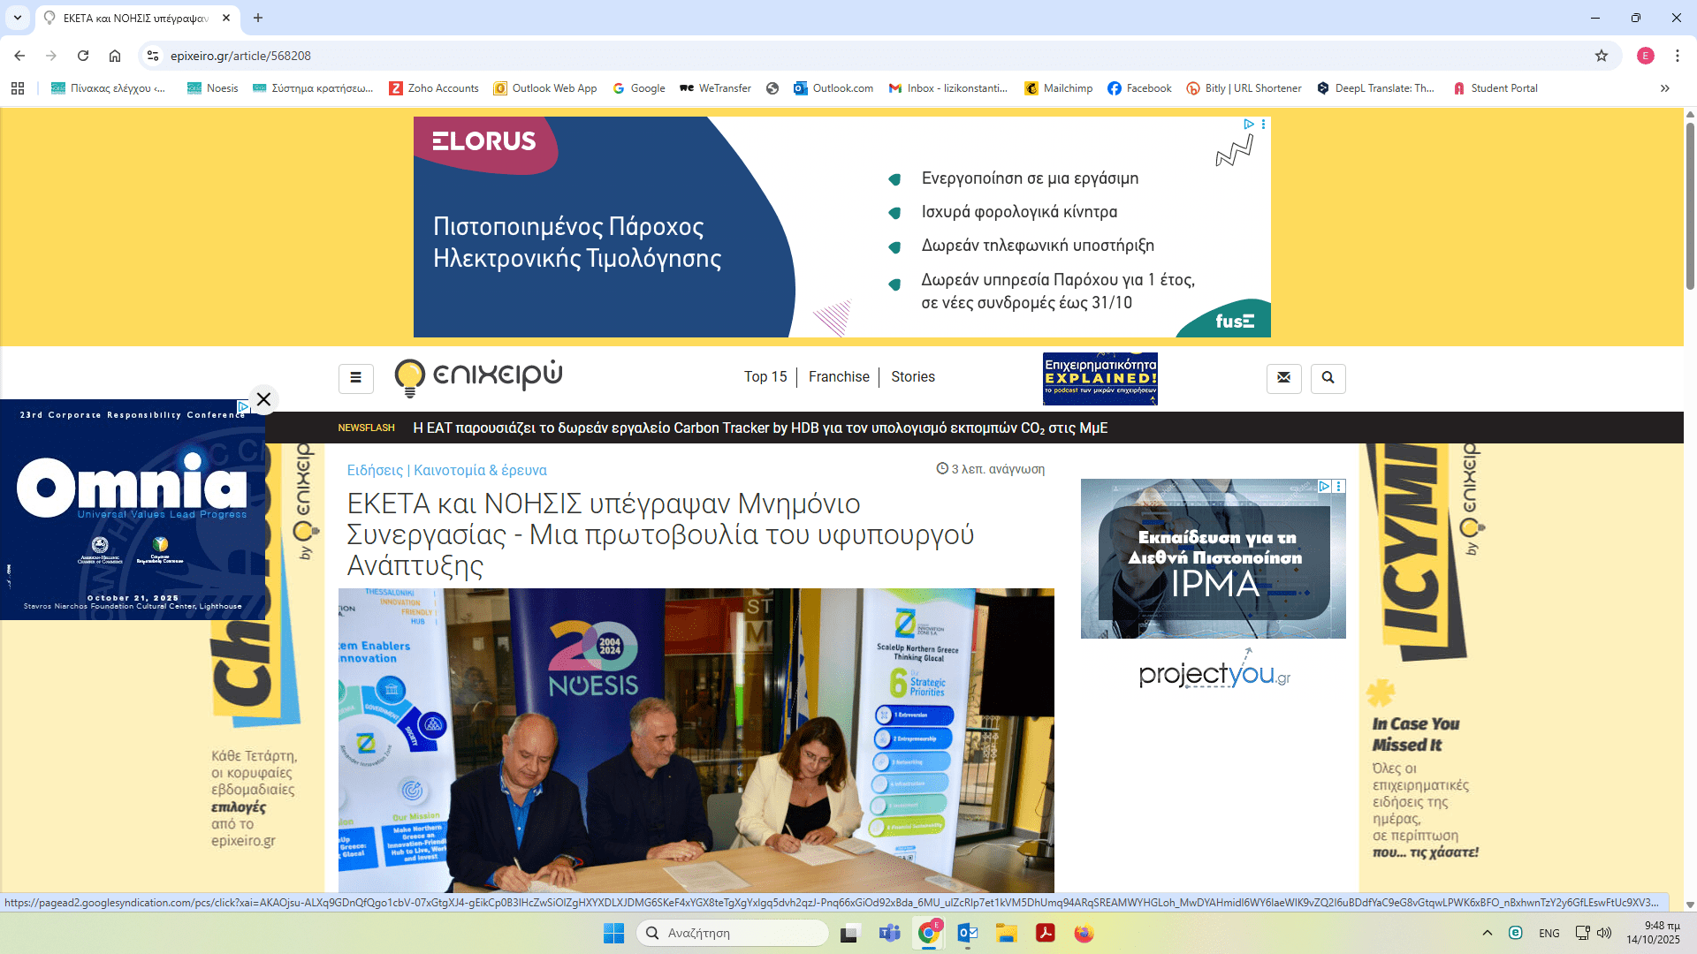Open the Franchise menu item
This screenshot has width=1697, height=954.
[x=839, y=377]
